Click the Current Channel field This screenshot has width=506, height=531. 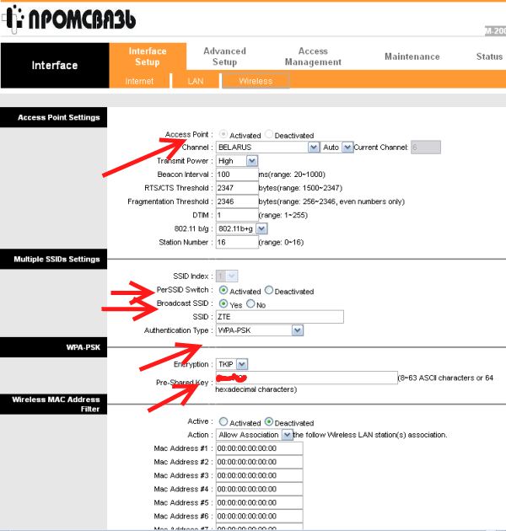pyautogui.click(x=426, y=147)
